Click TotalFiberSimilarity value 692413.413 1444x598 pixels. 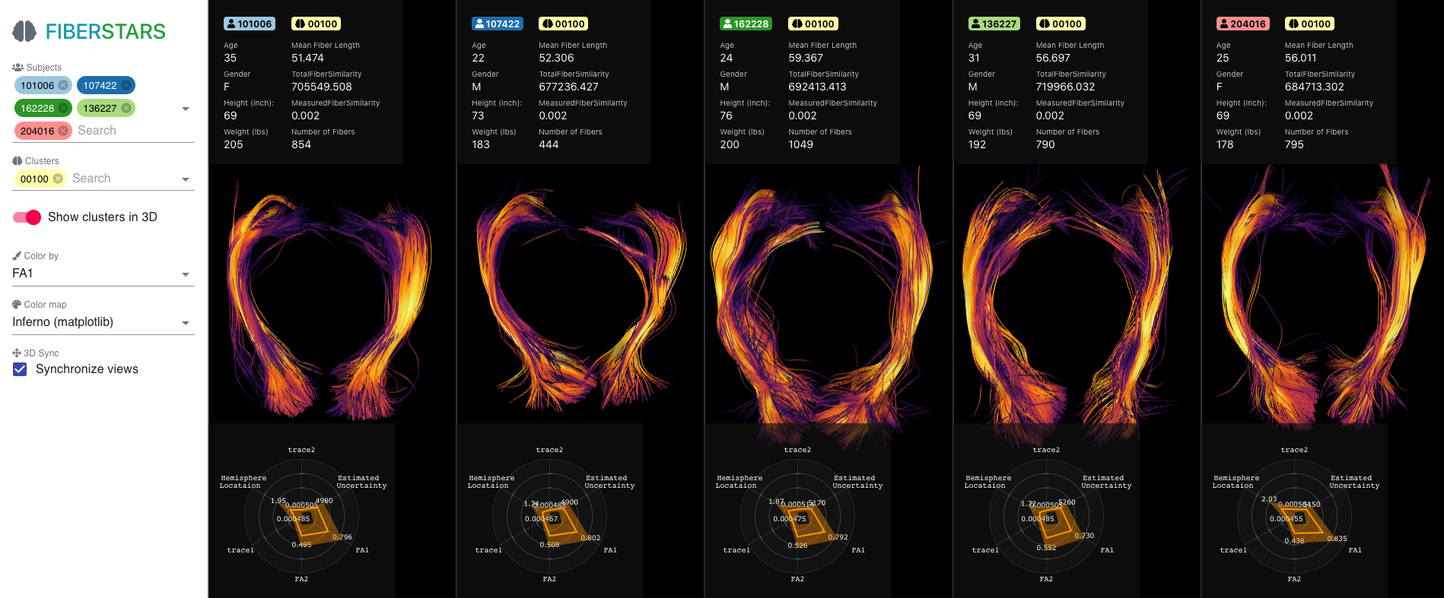pyautogui.click(x=818, y=87)
